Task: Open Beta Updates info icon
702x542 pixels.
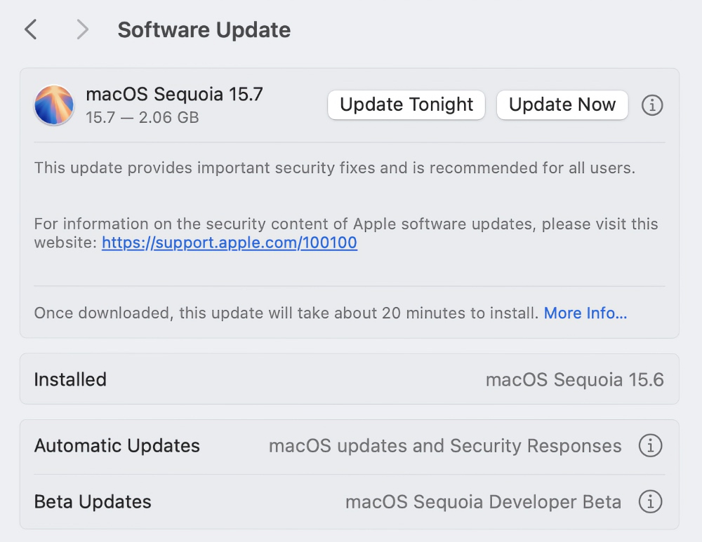Action: coord(650,502)
